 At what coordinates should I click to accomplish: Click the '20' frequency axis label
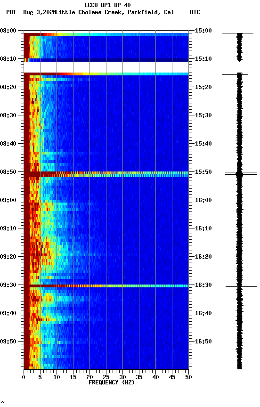coord(89,377)
